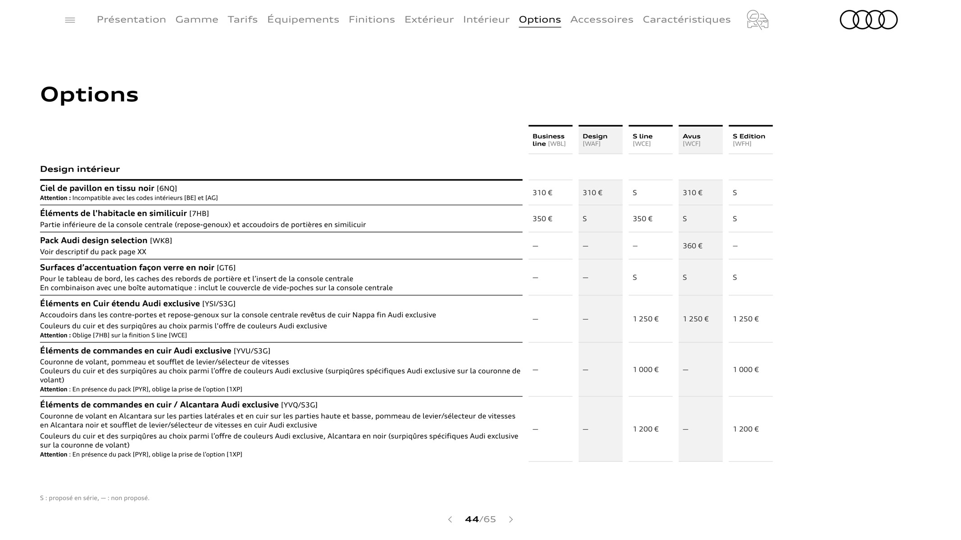The width and height of the screenshot is (961, 540).
Task: Open the Tarifs tab
Action: 243,19
